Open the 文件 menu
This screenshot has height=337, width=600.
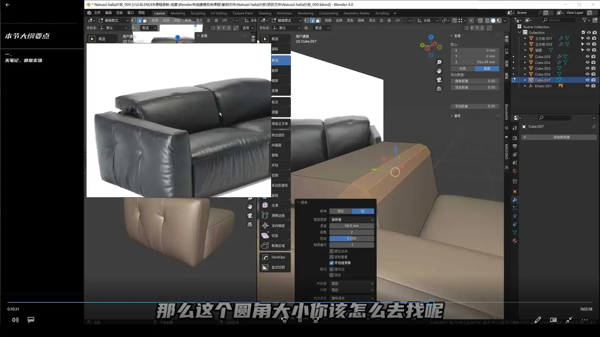pyautogui.click(x=97, y=13)
